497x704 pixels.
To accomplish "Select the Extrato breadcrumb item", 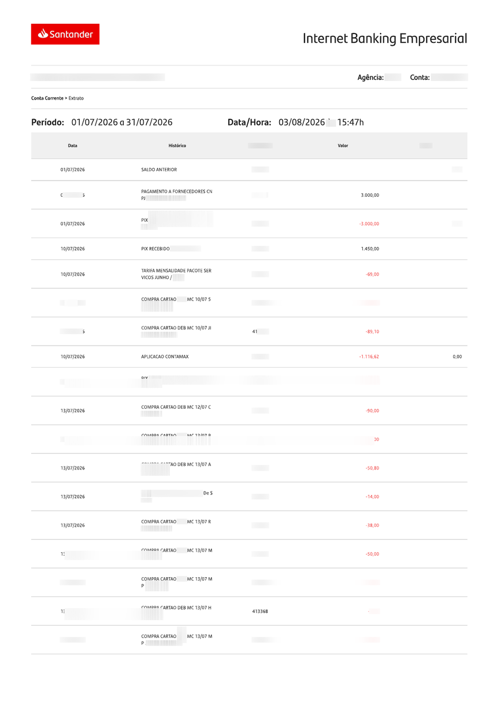I will tap(76, 98).
